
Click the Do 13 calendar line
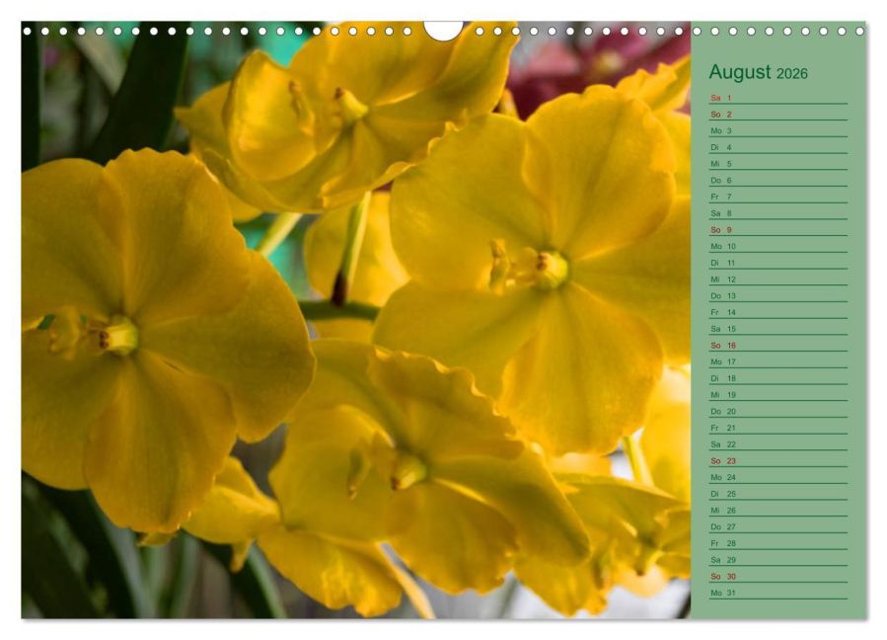pyautogui.click(x=777, y=295)
